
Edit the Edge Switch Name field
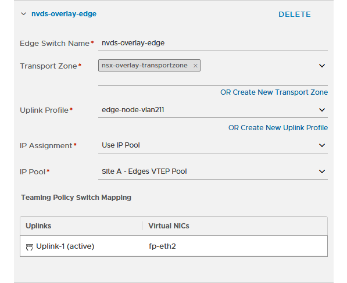coord(213,43)
